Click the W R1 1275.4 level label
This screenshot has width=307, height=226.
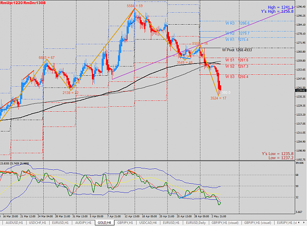point(237,39)
